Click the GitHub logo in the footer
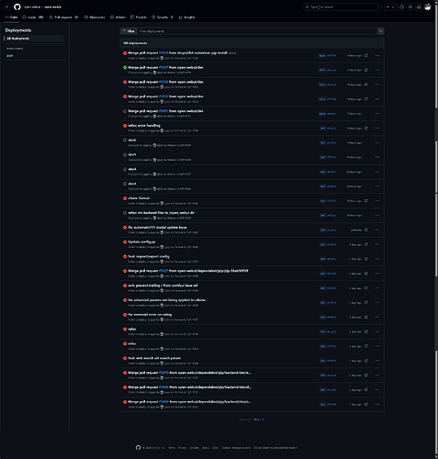 pyautogui.click(x=138, y=447)
